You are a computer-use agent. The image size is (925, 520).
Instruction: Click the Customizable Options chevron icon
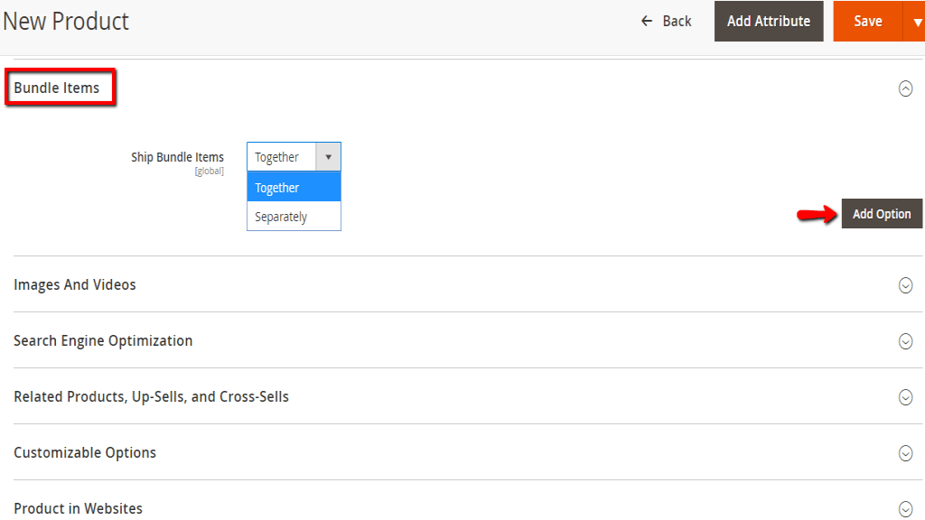click(x=905, y=453)
